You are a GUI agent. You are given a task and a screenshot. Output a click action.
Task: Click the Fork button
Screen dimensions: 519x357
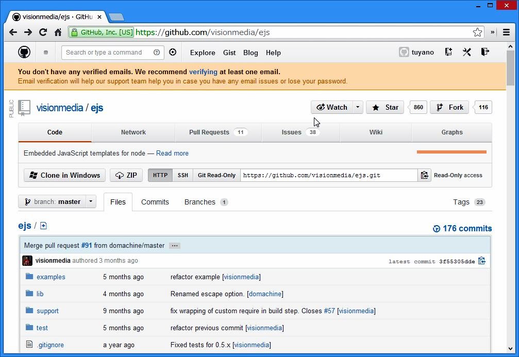click(x=450, y=107)
